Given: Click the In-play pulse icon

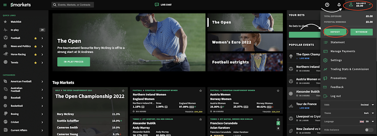Looking at the screenshot, I should 5,30.
